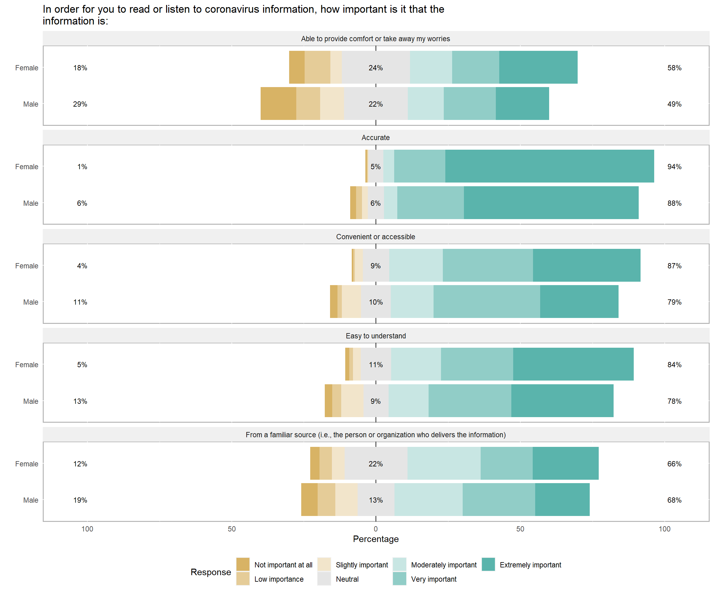Click the 'Extremely important' legend text label
The image size is (714, 595).
pyautogui.click(x=530, y=565)
